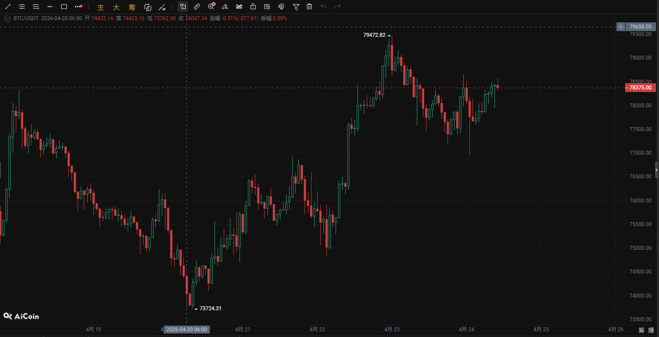Select the line with paint-bucket icon

[162, 7]
